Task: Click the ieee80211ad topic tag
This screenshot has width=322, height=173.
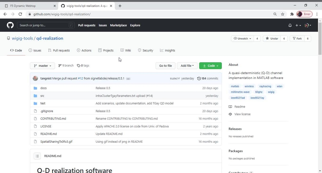Action: click(238, 98)
